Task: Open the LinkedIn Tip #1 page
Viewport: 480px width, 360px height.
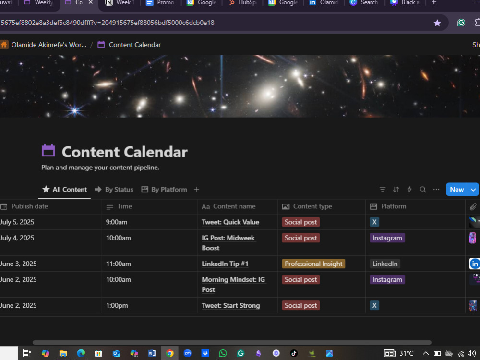Action: click(225, 264)
